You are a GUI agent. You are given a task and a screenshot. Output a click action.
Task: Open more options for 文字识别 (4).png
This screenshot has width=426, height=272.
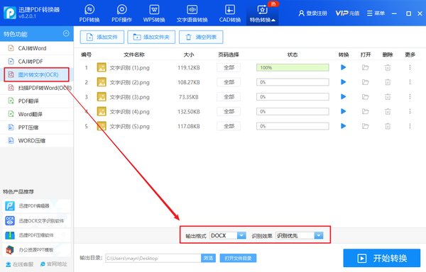pyautogui.click(x=410, y=111)
